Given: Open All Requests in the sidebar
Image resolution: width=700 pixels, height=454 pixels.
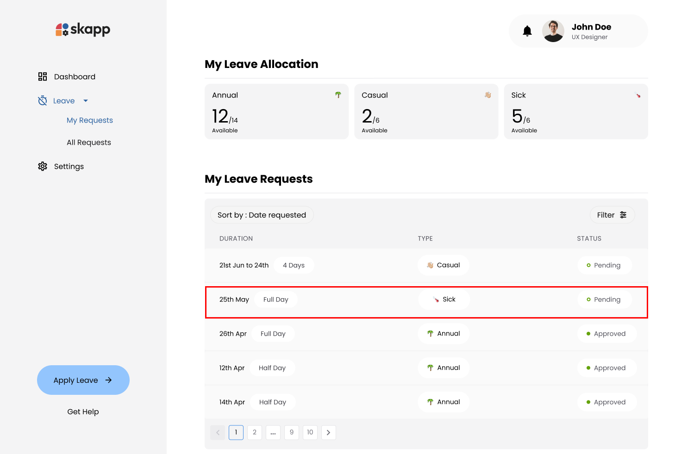Looking at the screenshot, I should click(x=89, y=142).
